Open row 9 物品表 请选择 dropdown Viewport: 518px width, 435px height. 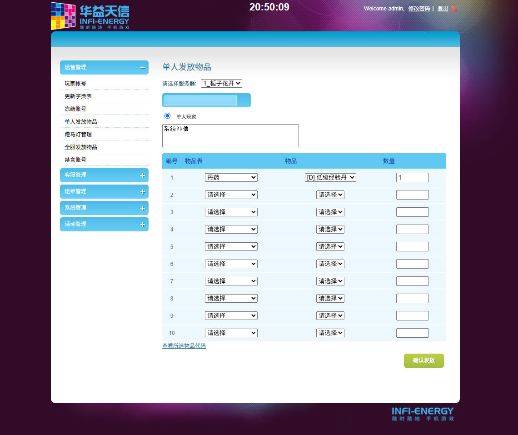[x=231, y=315]
